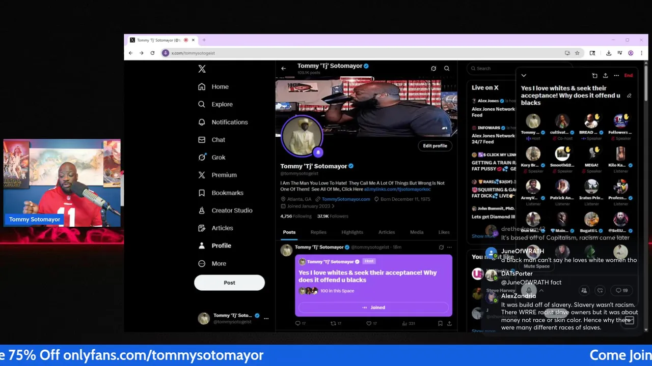Click the Joined button on Space card

click(x=374, y=308)
